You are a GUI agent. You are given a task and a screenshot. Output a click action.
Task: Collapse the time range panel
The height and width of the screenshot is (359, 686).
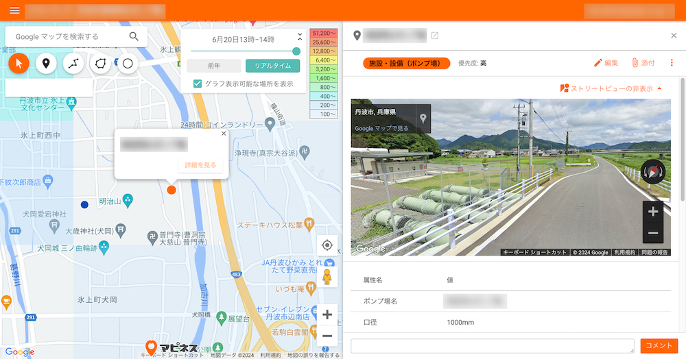(x=300, y=36)
